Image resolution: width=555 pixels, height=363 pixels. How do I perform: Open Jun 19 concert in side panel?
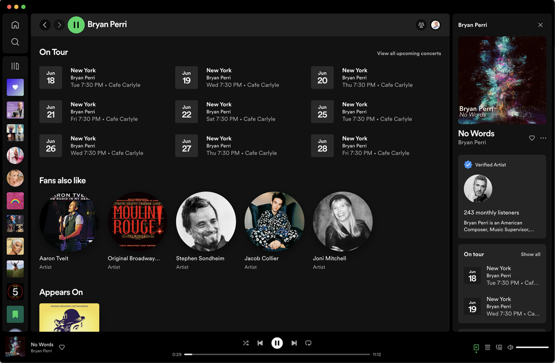tap(502, 306)
